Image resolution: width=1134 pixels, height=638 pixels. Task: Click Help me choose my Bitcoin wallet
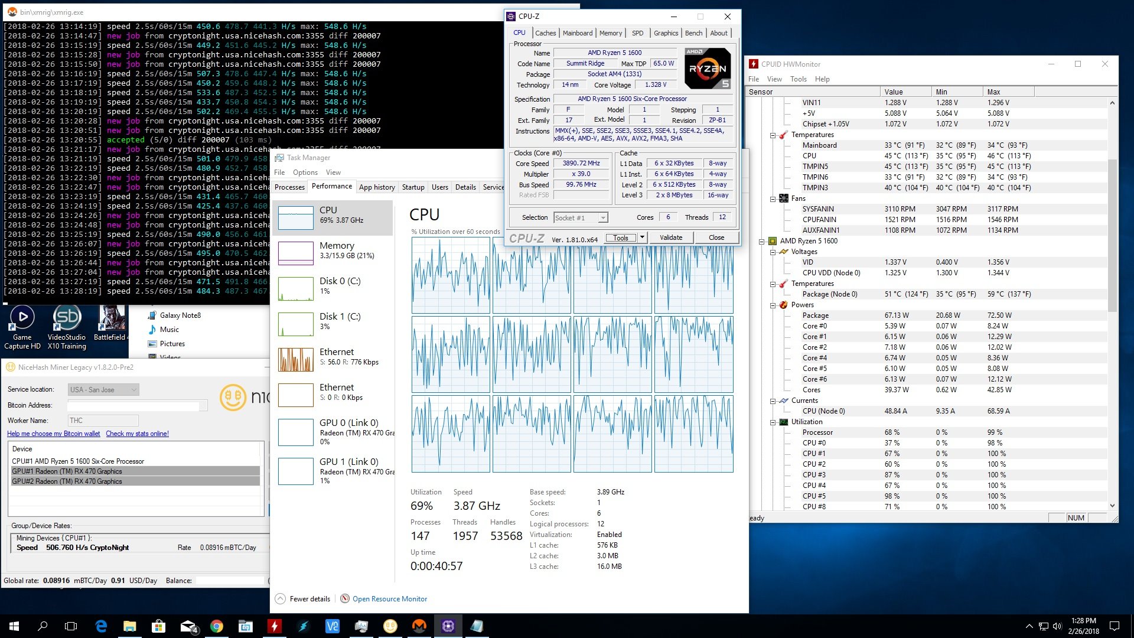tap(53, 434)
